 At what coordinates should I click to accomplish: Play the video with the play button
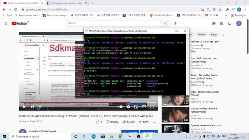click(x=24, y=107)
